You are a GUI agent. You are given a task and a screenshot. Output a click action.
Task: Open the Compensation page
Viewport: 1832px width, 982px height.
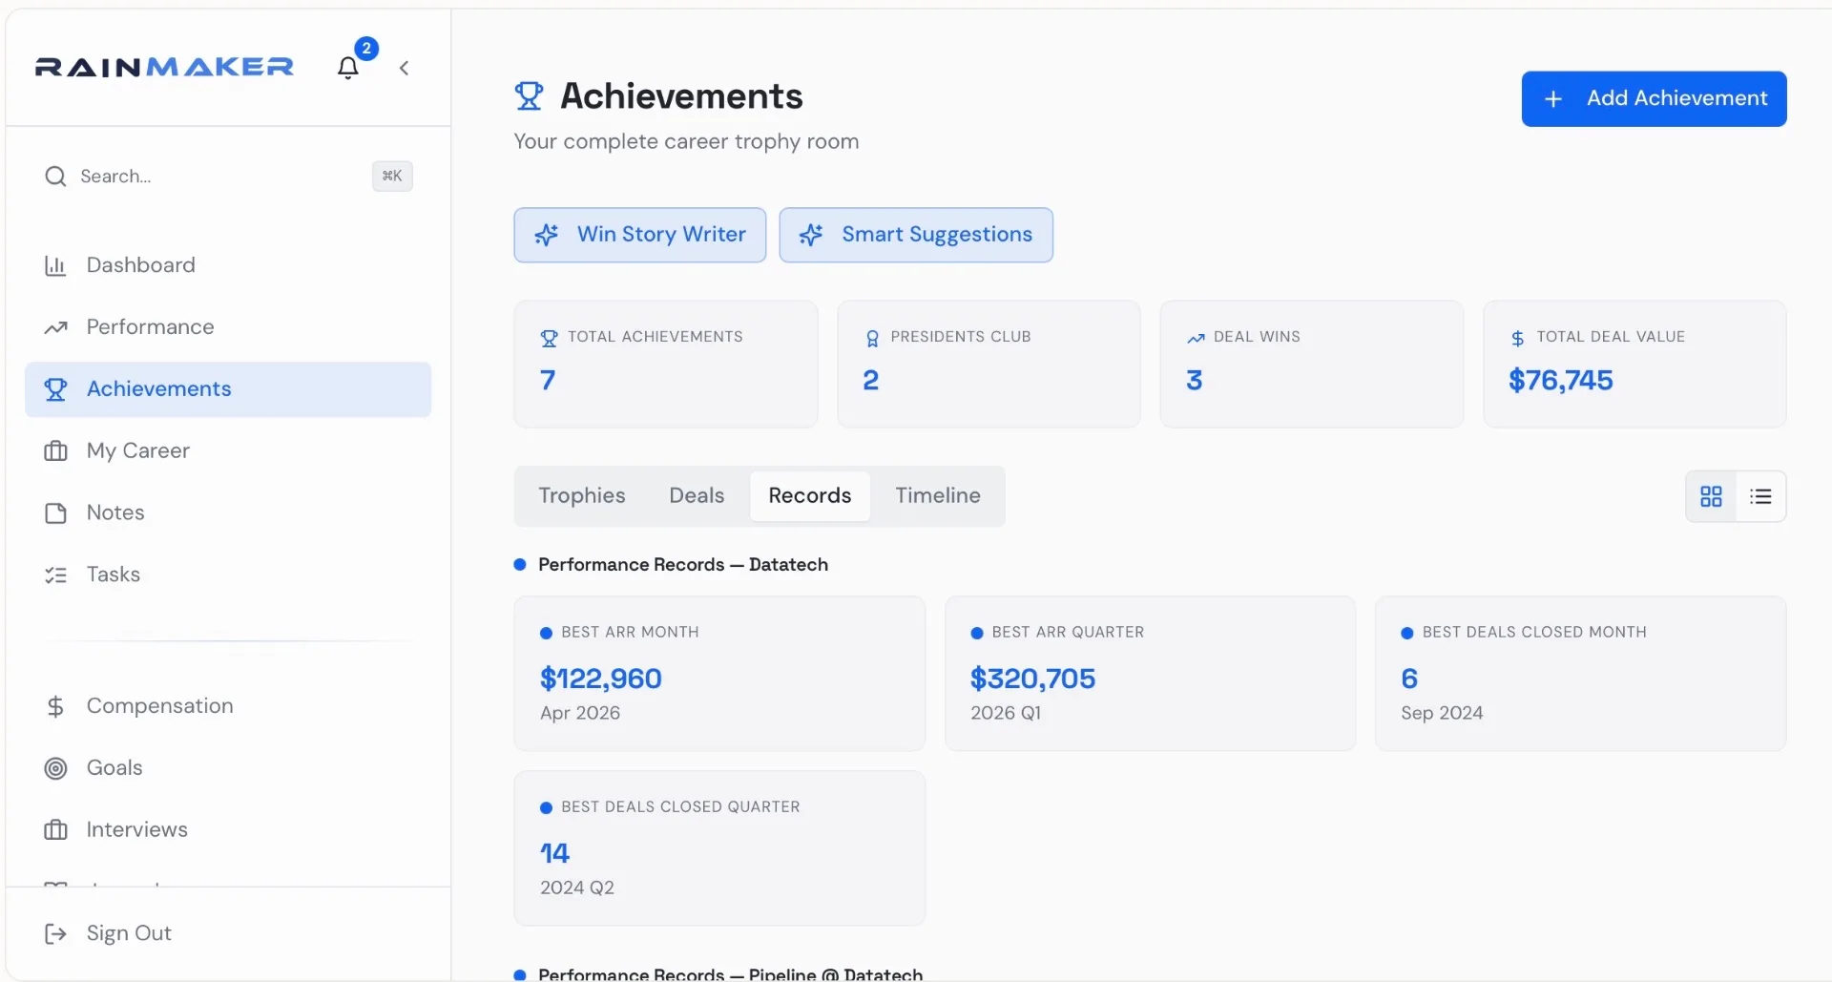[x=228, y=706]
